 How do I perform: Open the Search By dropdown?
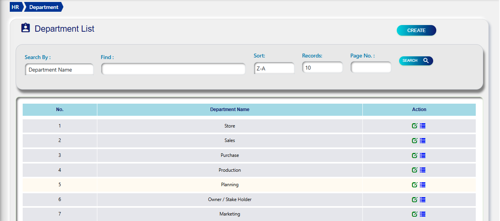click(x=59, y=70)
